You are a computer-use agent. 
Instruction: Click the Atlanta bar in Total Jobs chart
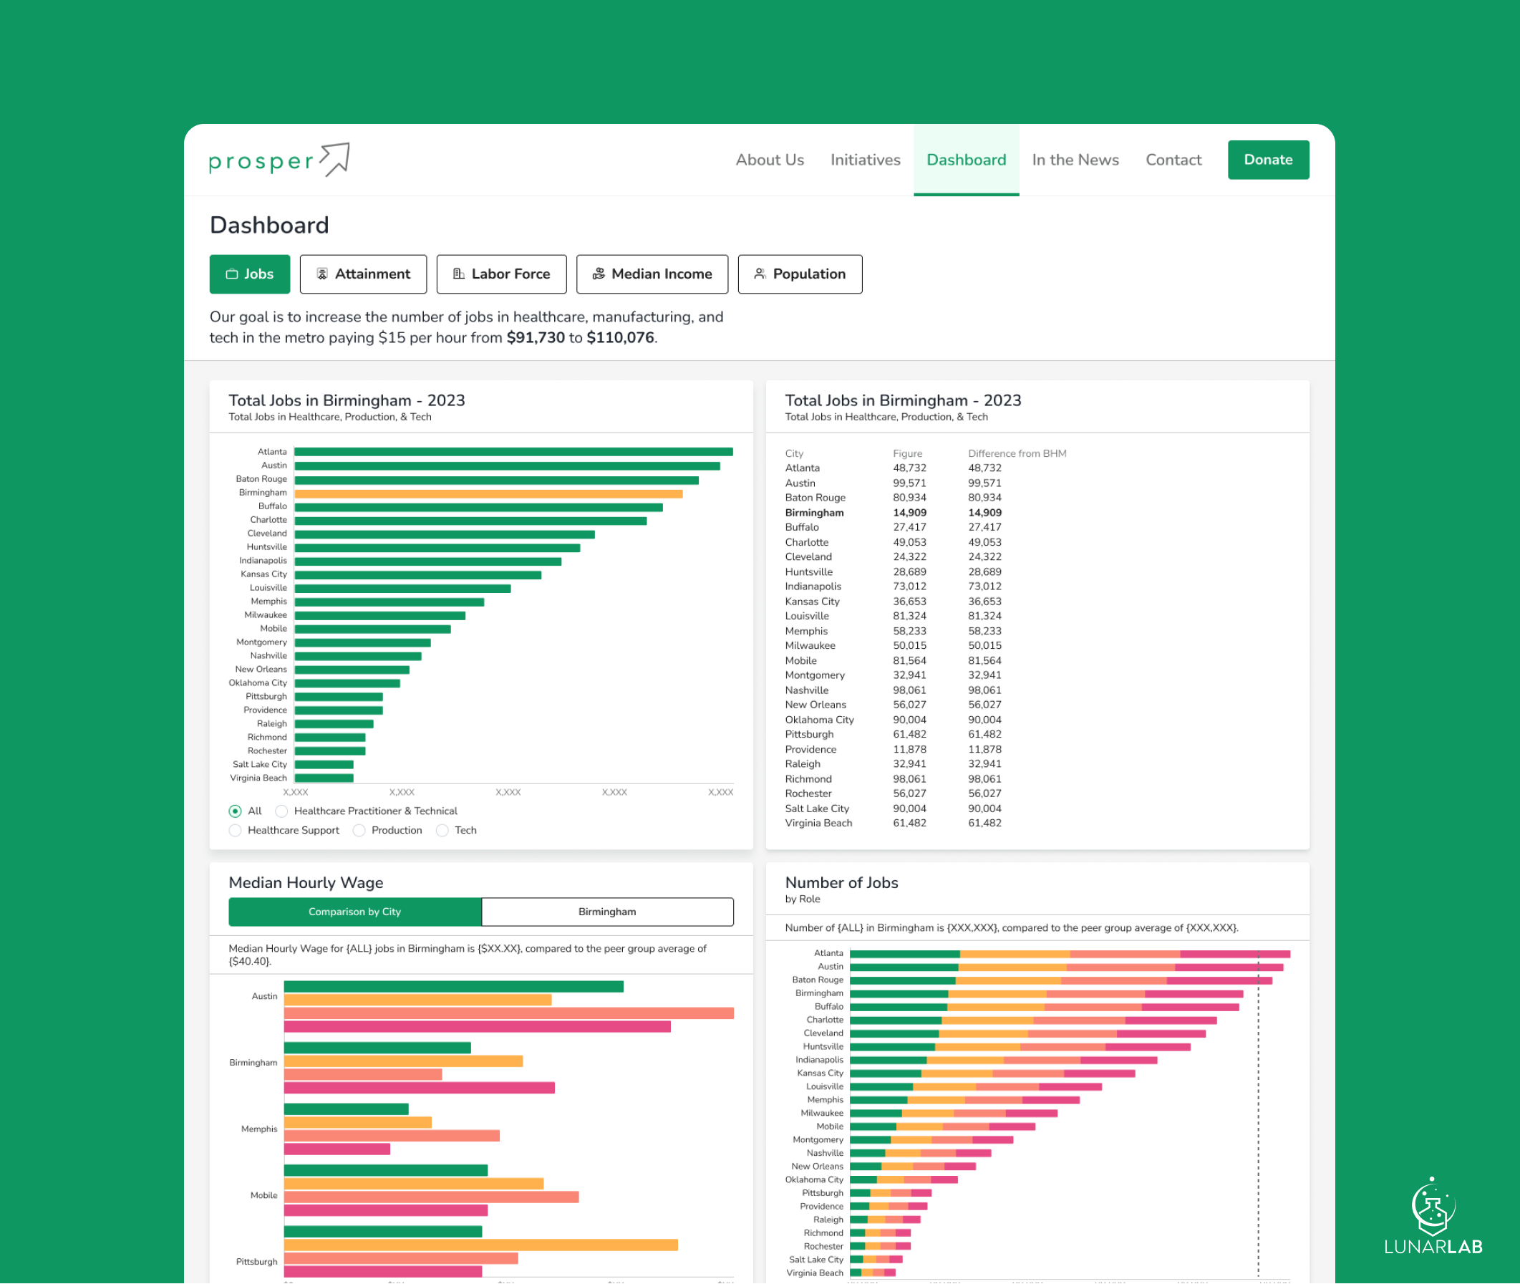pos(513,452)
